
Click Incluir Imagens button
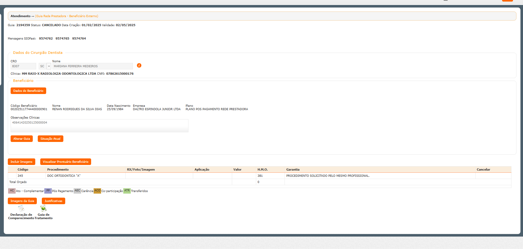pyautogui.click(x=22, y=162)
